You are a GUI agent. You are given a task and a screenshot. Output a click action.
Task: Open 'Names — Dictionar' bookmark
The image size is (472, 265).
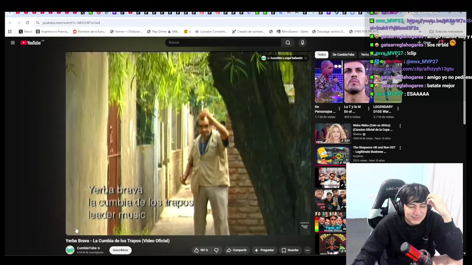126,32
